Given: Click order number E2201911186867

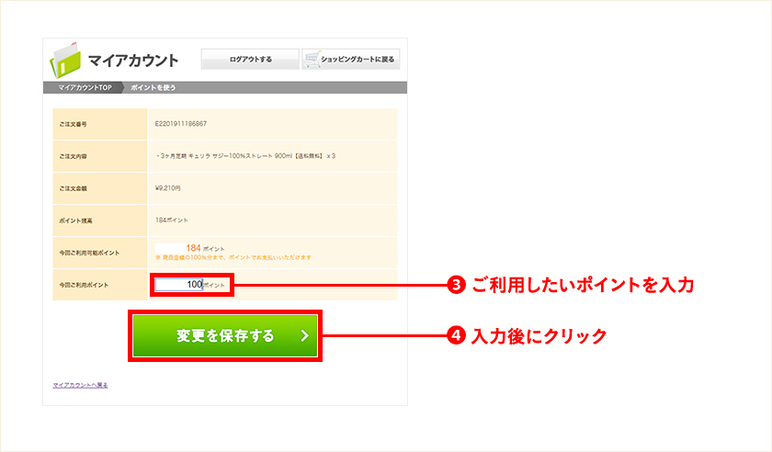Looking at the screenshot, I should pyautogui.click(x=181, y=124).
